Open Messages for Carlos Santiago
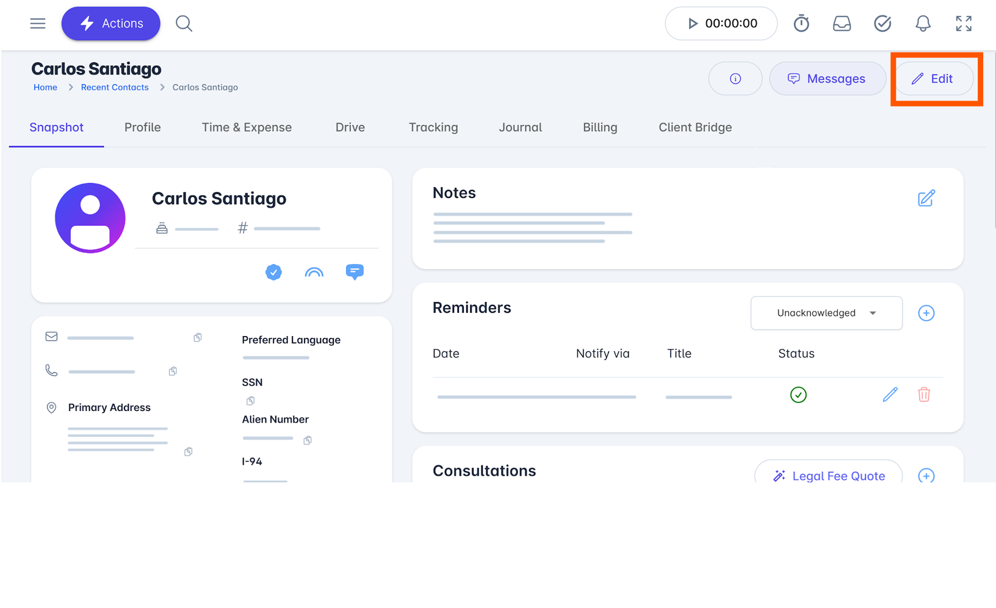Image resolution: width=996 pixels, height=608 pixels. pos(827,79)
